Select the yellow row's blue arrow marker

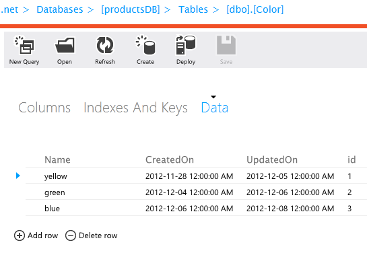pos(18,176)
